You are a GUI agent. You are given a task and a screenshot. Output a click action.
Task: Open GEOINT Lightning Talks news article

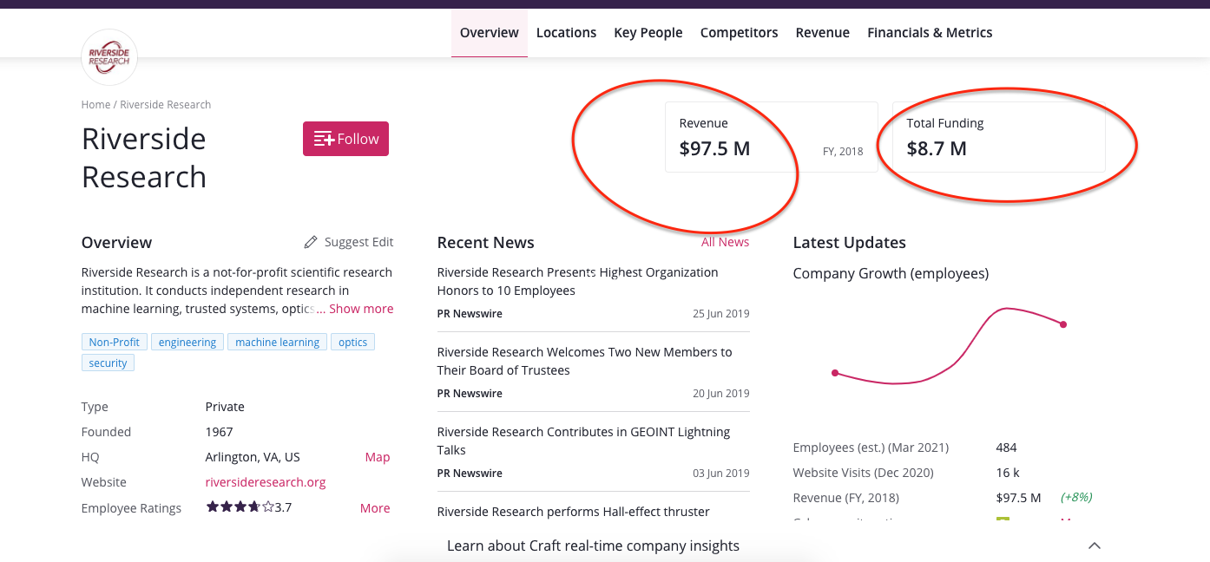coord(584,441)
